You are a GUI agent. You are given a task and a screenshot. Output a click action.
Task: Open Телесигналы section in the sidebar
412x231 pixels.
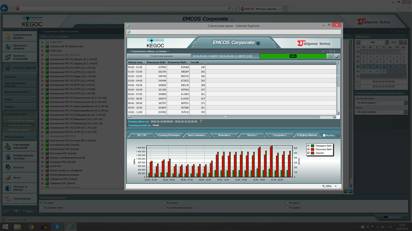[20, 198]
